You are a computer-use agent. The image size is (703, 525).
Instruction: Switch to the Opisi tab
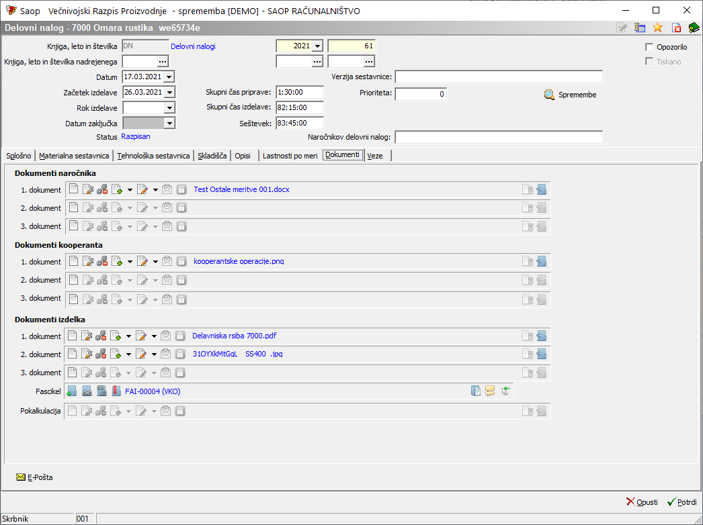pyautogui.click(x=243, y=156)
